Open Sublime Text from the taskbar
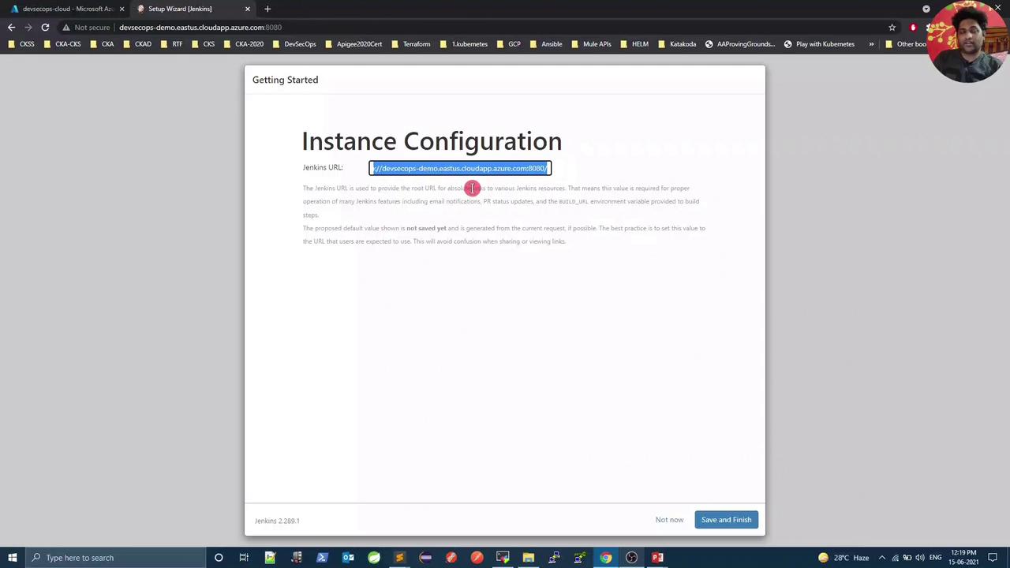Viewport: 1010px width, 568px height. [x=399, y=558]
